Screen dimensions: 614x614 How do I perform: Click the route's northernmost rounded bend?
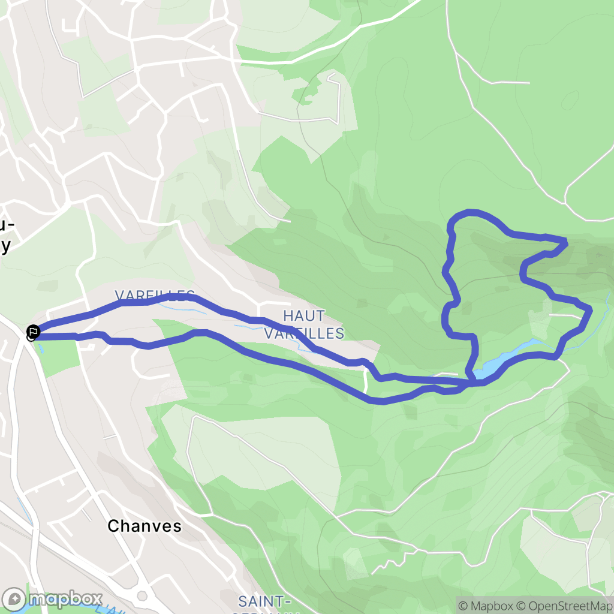(x=470, y=213)
